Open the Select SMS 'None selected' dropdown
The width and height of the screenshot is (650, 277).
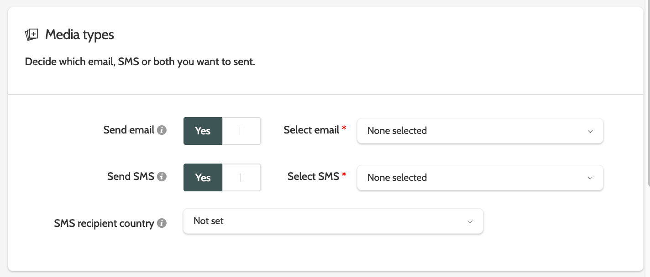(x=475, y=178)
